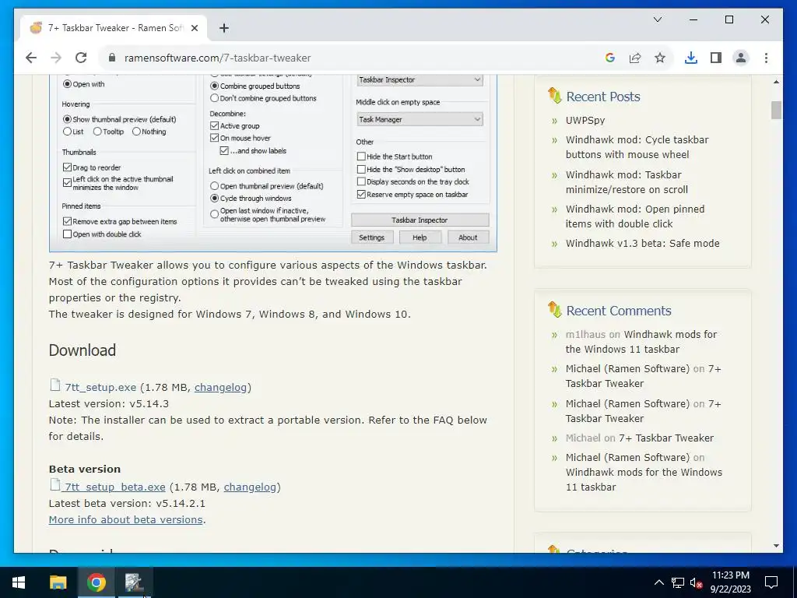This screenshot has width=797, height=598.
Task: Open tab search chevron
Action: coord(657,19)
